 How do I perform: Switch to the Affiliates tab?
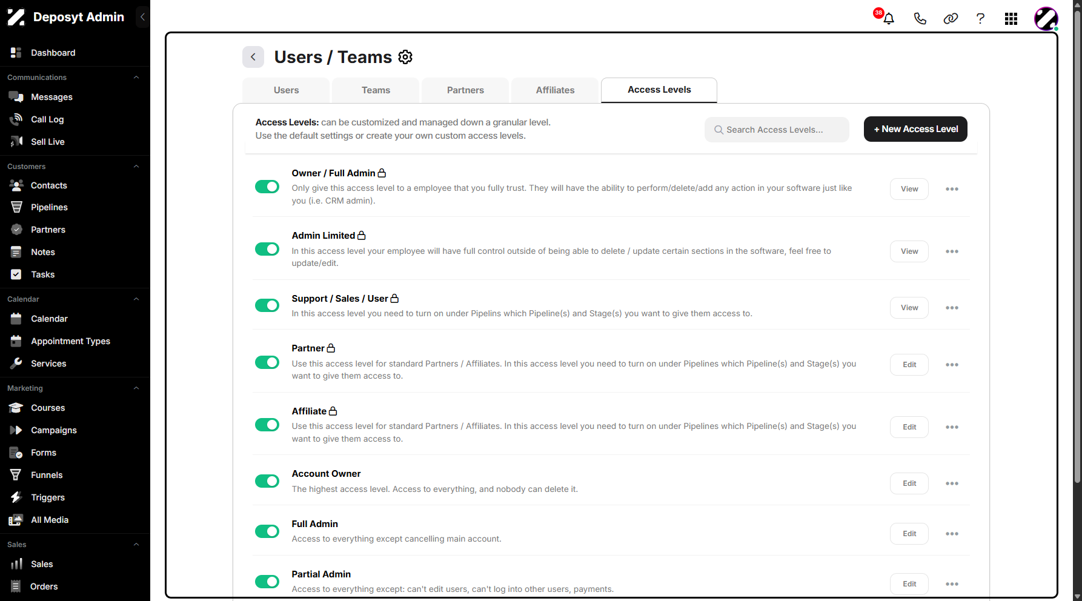[x=555, y=90]
